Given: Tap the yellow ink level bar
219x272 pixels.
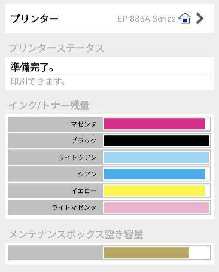Looking at the screenshot, I should [157, 191].
